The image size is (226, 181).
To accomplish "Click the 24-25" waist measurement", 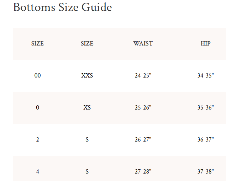I will coord(143,75).
